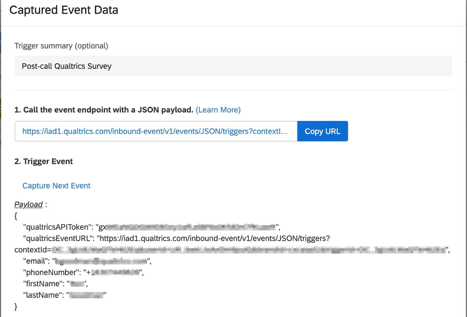Screen dimensions: 467x317
Task: Select the event endpoint URL field
Action: pyautogui.click(x=154, y=131)
